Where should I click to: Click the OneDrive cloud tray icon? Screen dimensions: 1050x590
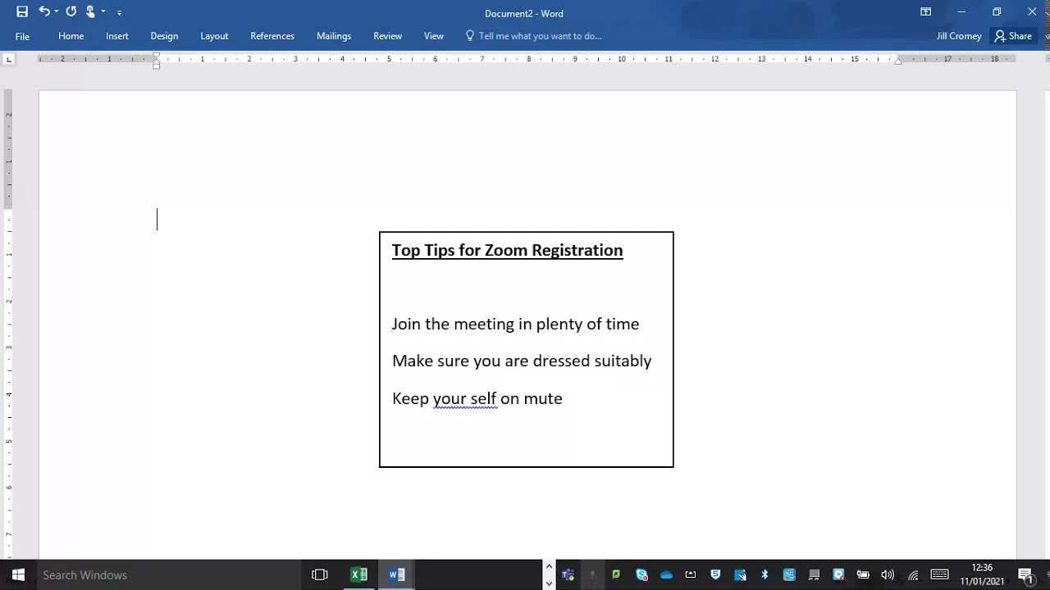pos(666,574)
